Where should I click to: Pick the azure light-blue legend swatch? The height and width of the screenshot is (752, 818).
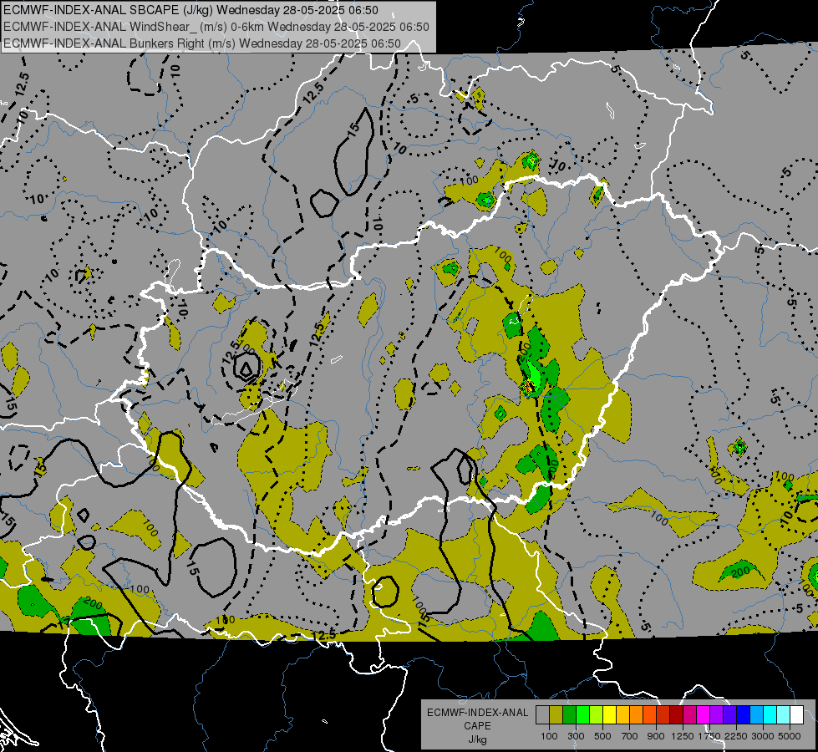point(757,714)
